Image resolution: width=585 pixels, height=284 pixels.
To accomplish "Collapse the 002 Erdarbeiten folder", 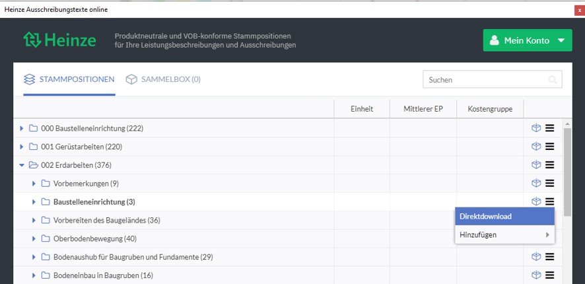I will point(22,165).
